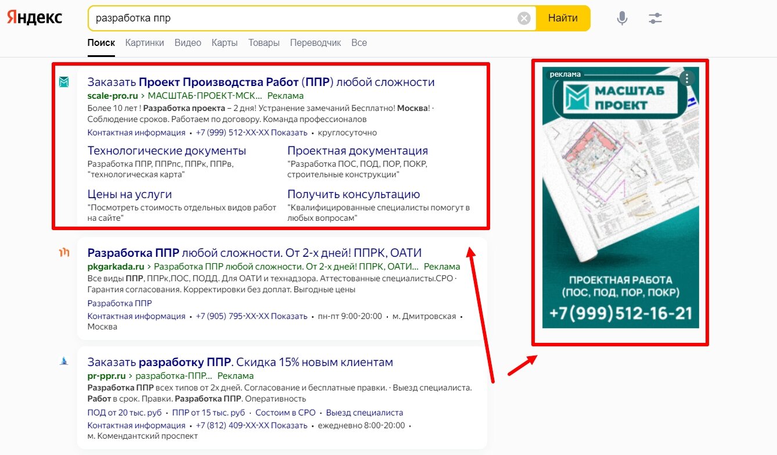Open the МАСШТАБ-ПРОЕКТ-МСК breadcrumb link

(205, 95)
